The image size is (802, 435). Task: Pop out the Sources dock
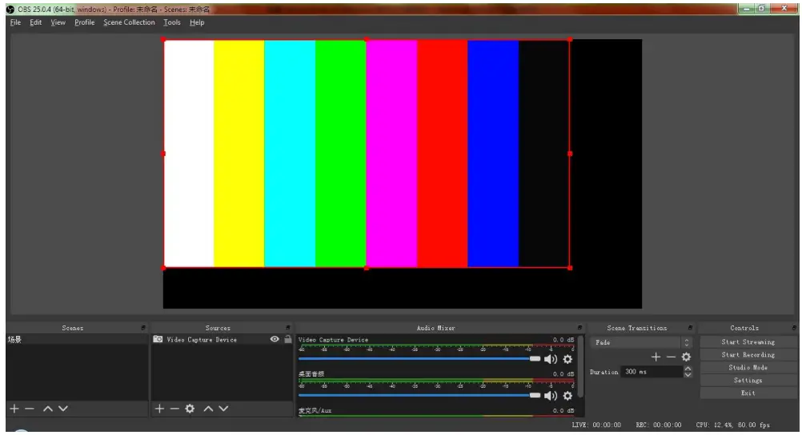coord(288,328)
